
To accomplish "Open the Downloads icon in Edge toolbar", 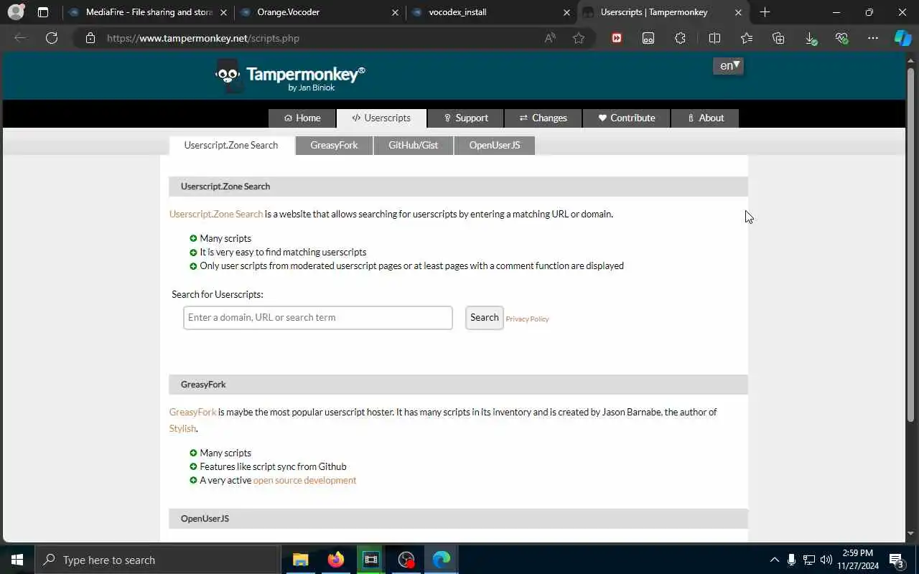I will tap(811, 39).
